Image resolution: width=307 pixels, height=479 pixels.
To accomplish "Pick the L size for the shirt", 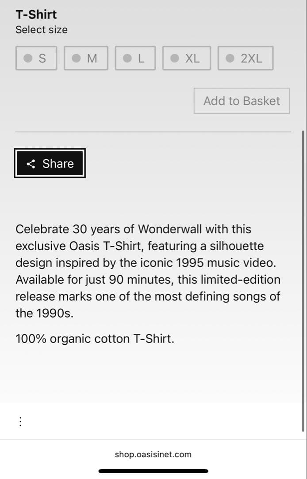I will pyautogui.click(x=135, y=58).
